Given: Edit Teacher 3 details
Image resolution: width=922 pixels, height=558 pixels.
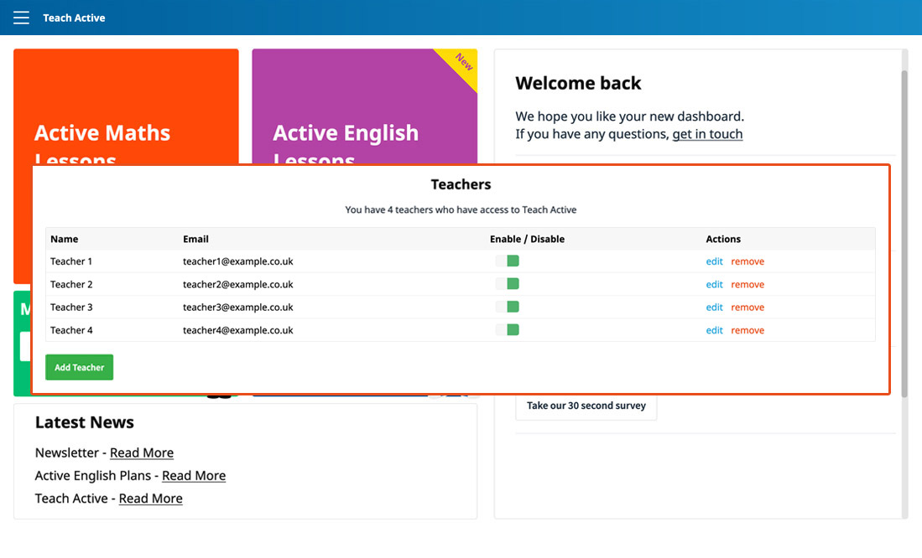Looking at the screenshot, I should tap(715, 307).
